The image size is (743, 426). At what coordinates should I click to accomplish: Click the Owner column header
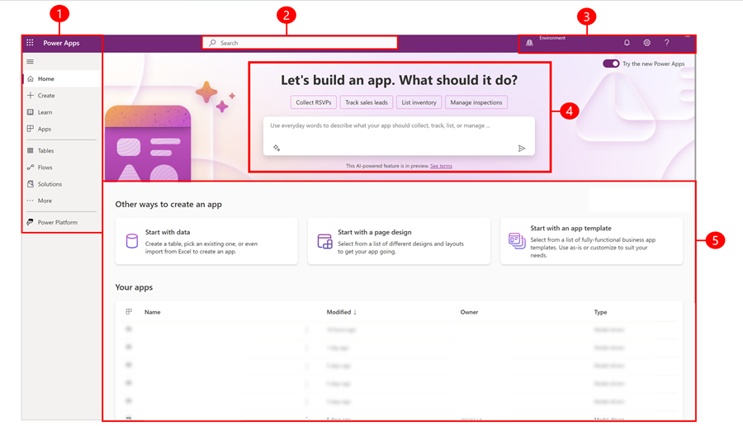469,312
